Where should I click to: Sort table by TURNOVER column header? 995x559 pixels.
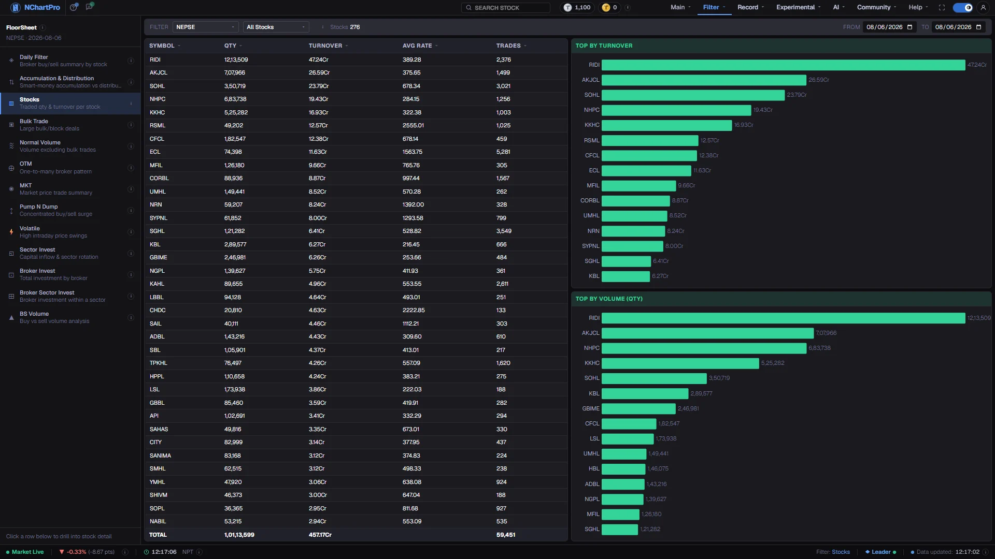point(328,46)
